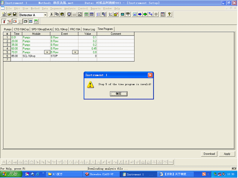Click the Comment column header
Viewport: 238px width, 178px height.
[116, 34]
